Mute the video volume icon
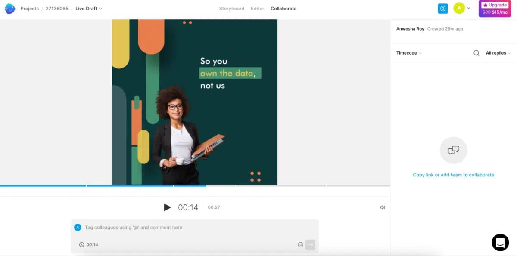517x256 pixels. coord(382,207)
